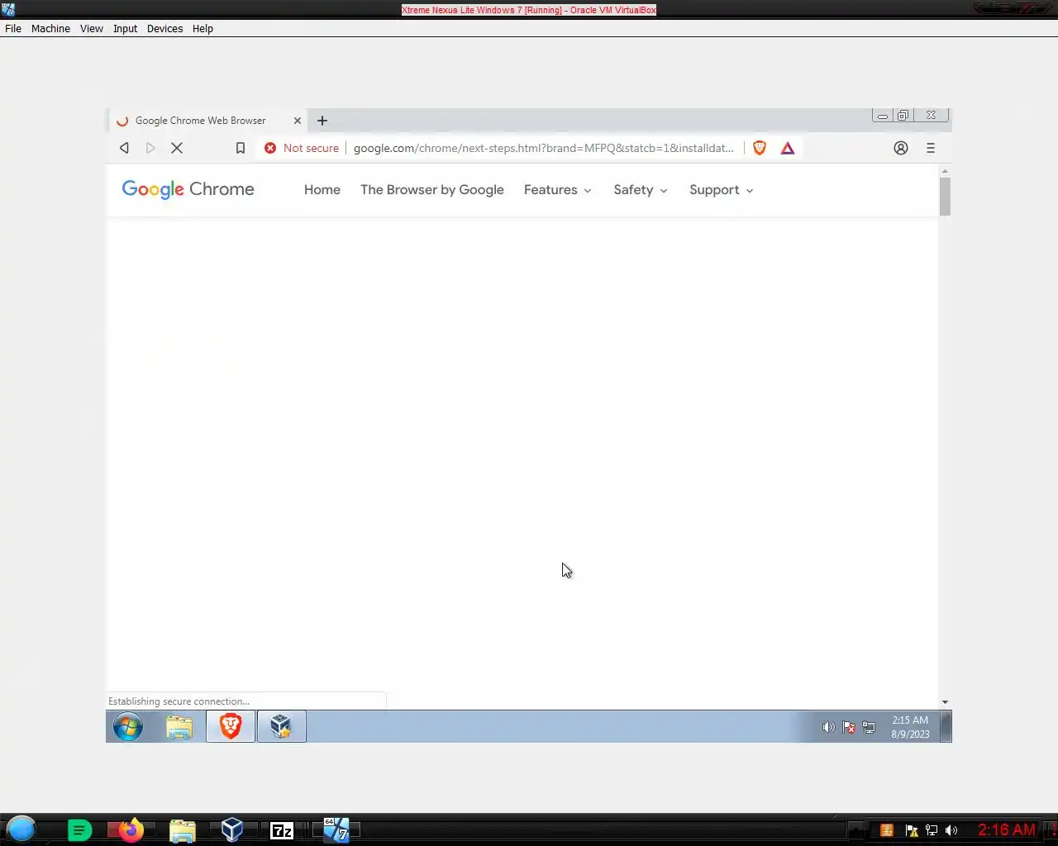Image resolution: width=1058 pixels, height=846 pixels.
Task: Click the running VM taskbar icon on host
Action: pos(336,829)
